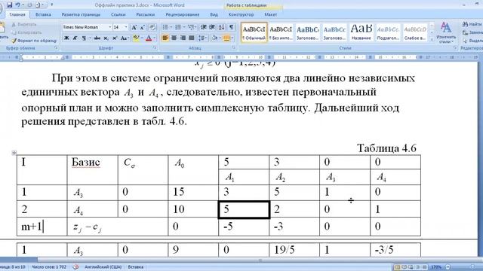The width and height of the screenshot is (483, 271).
Task: Toggle strikethrough formatting
Action: coord(97,38)
